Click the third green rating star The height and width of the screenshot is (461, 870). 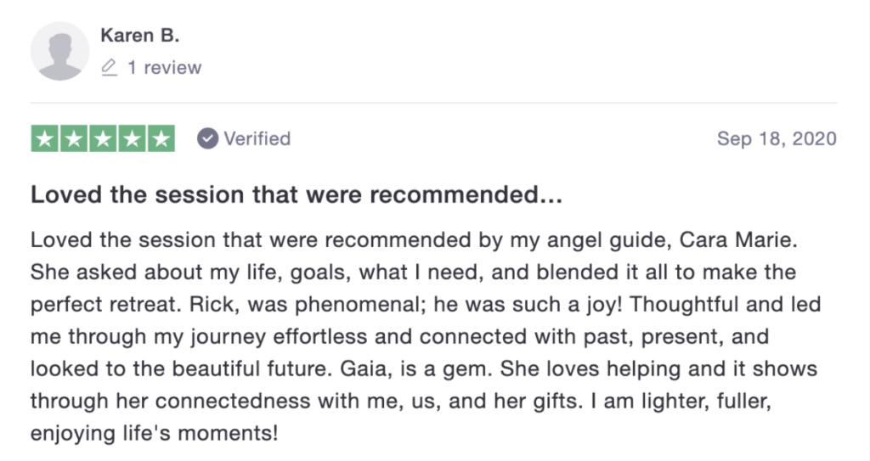click(x=103, y=139)
